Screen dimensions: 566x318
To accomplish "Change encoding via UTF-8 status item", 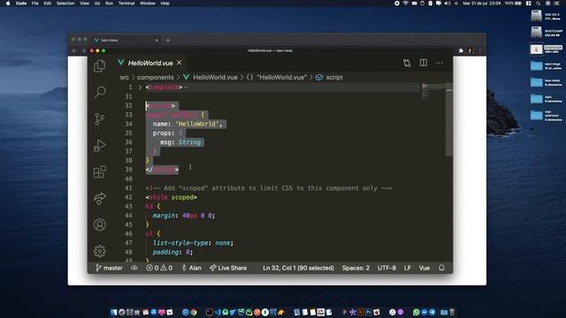I will (x=386, y=268).
